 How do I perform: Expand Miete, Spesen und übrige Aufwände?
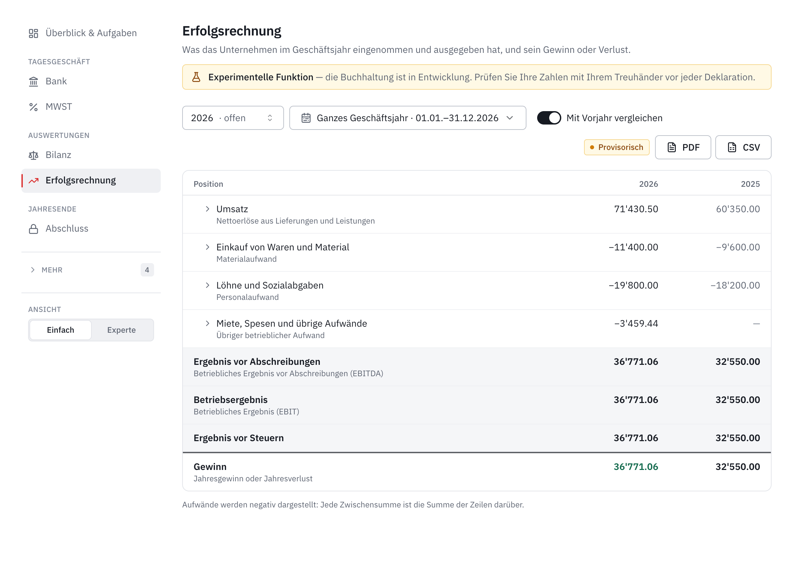coord(208,324)
